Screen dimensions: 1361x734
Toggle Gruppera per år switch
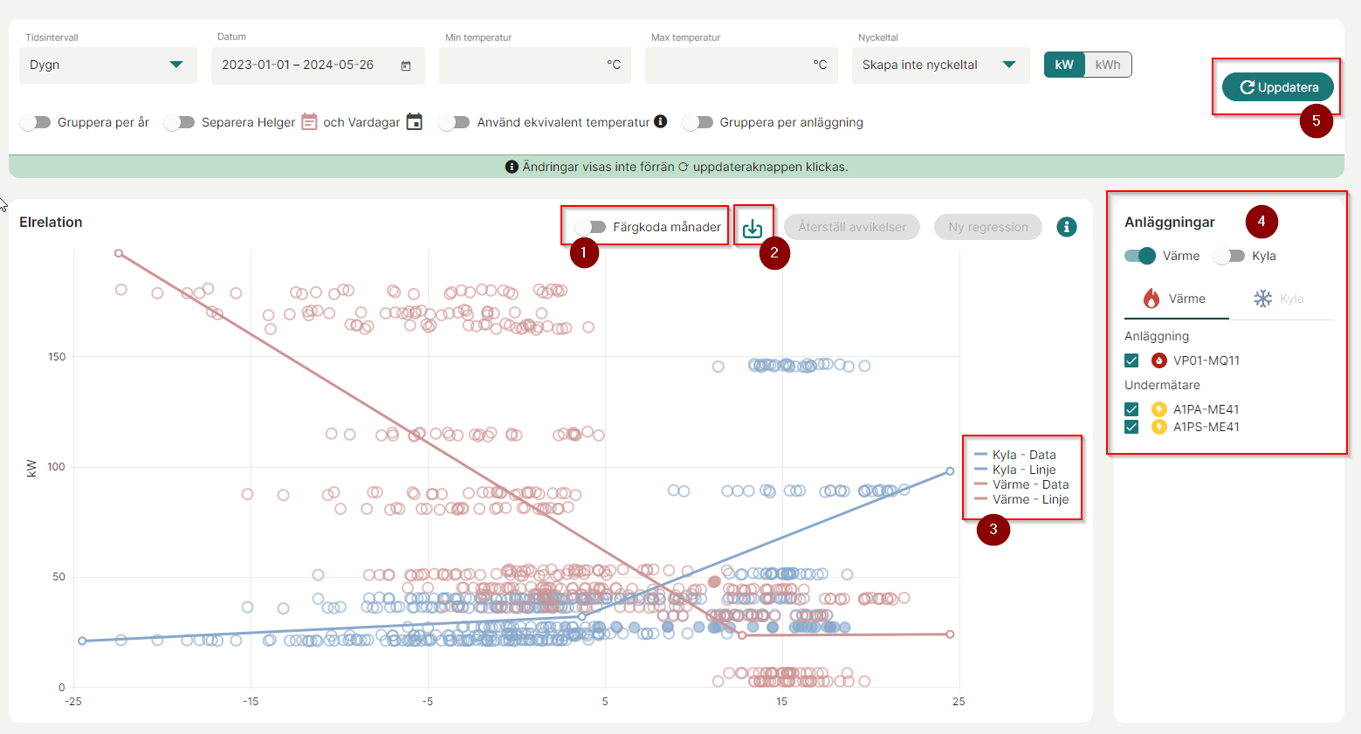[x=35, y=122]
